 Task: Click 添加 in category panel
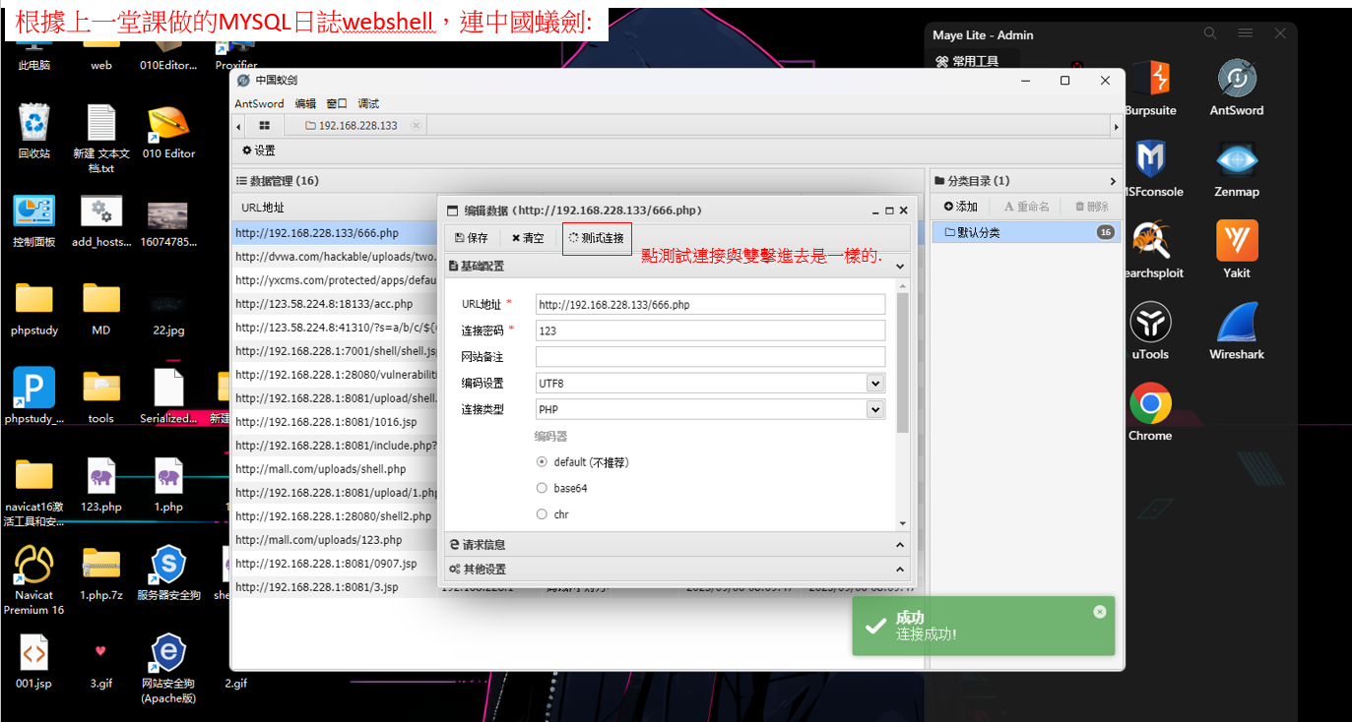point(961,207)
